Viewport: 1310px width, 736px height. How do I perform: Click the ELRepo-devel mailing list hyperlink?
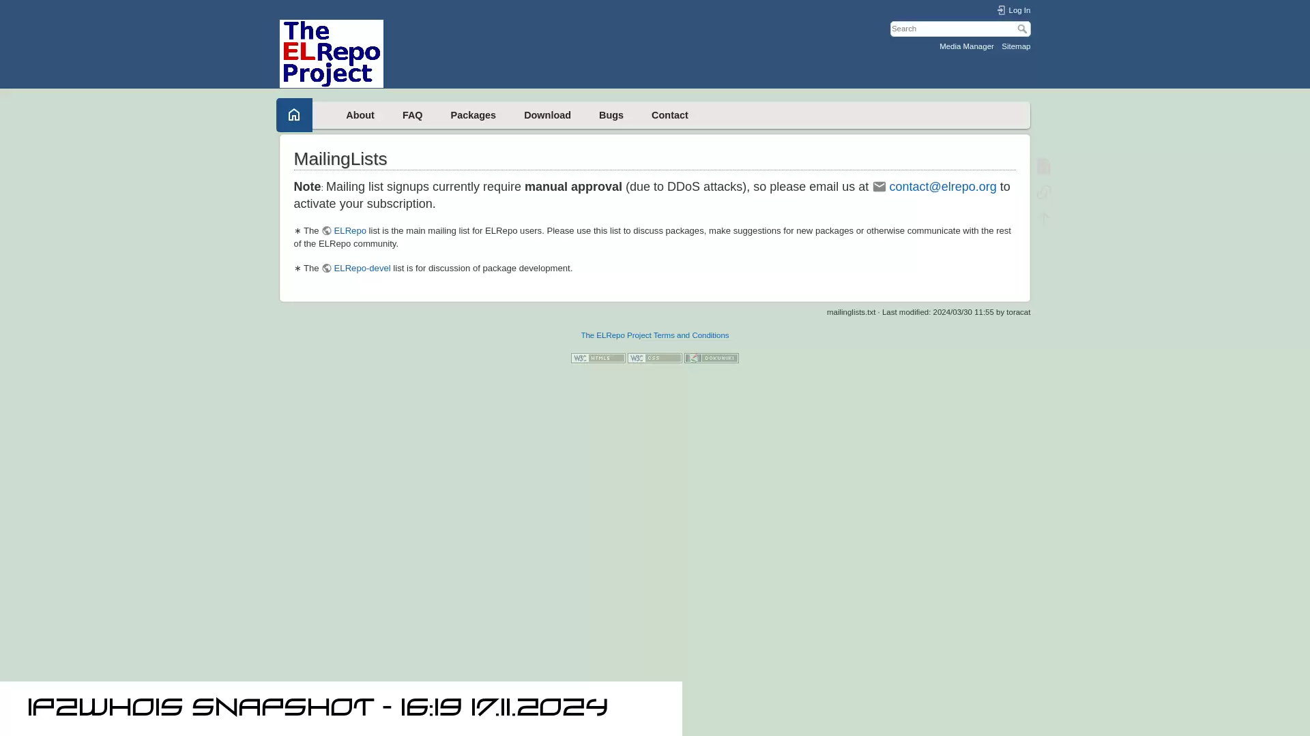pos(362,268)
